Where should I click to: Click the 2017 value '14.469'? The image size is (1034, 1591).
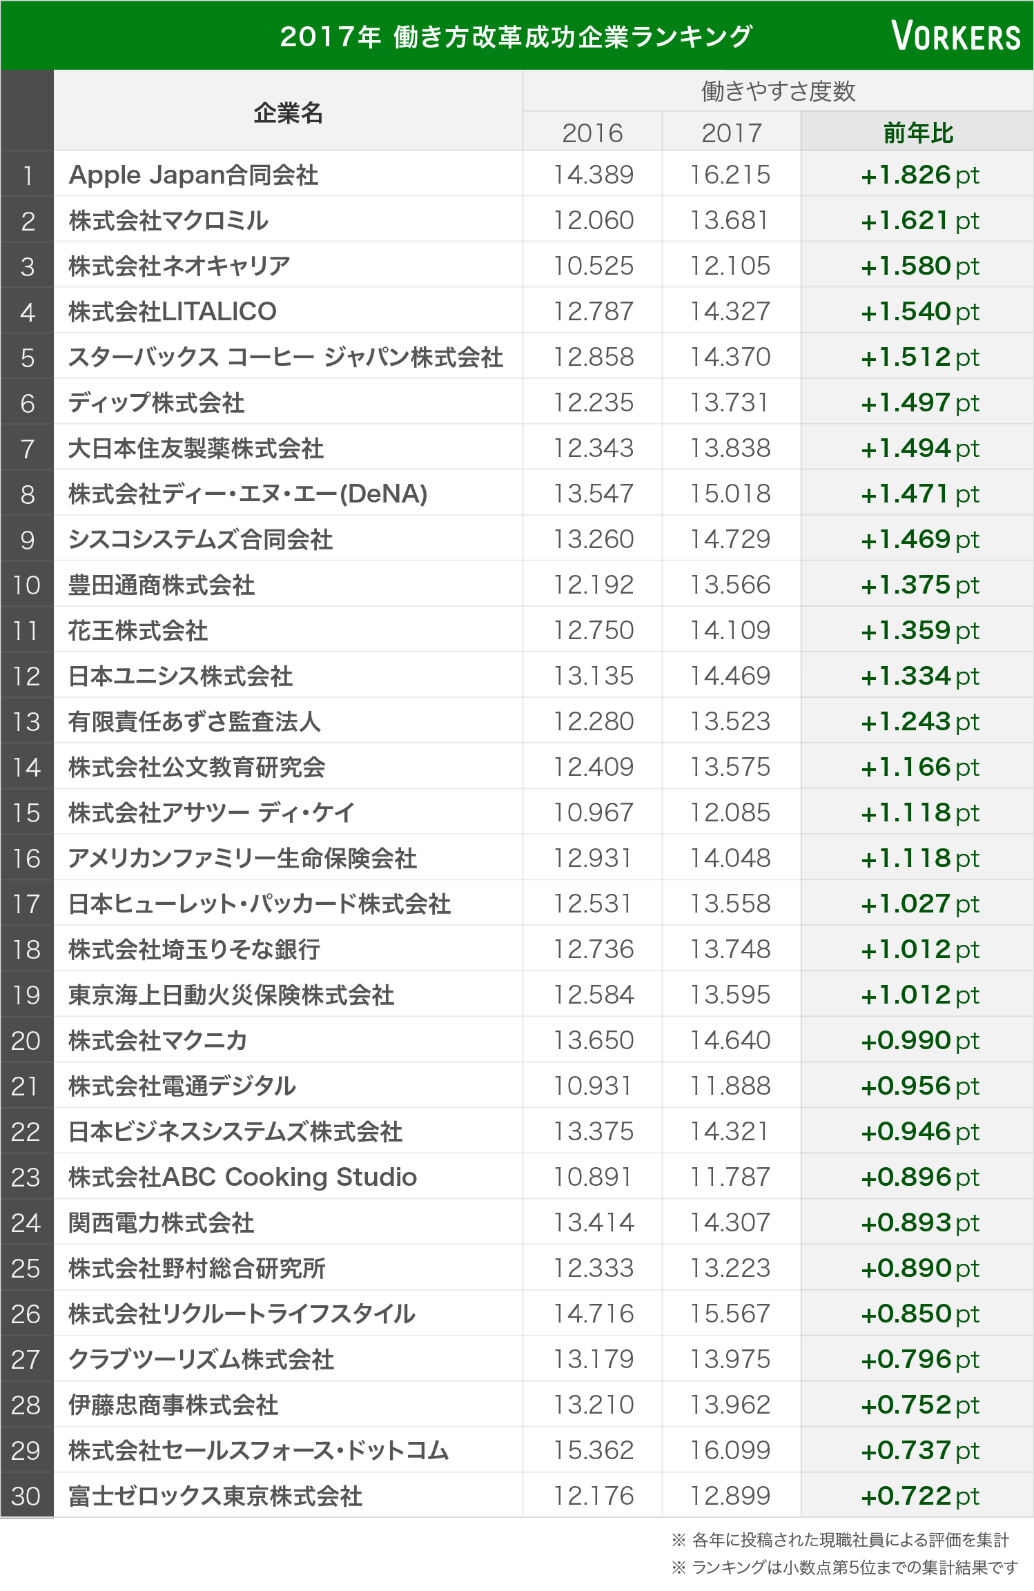[x=730, y=676]
